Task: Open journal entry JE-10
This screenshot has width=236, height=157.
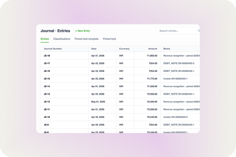Action: [x=47, y=117]
